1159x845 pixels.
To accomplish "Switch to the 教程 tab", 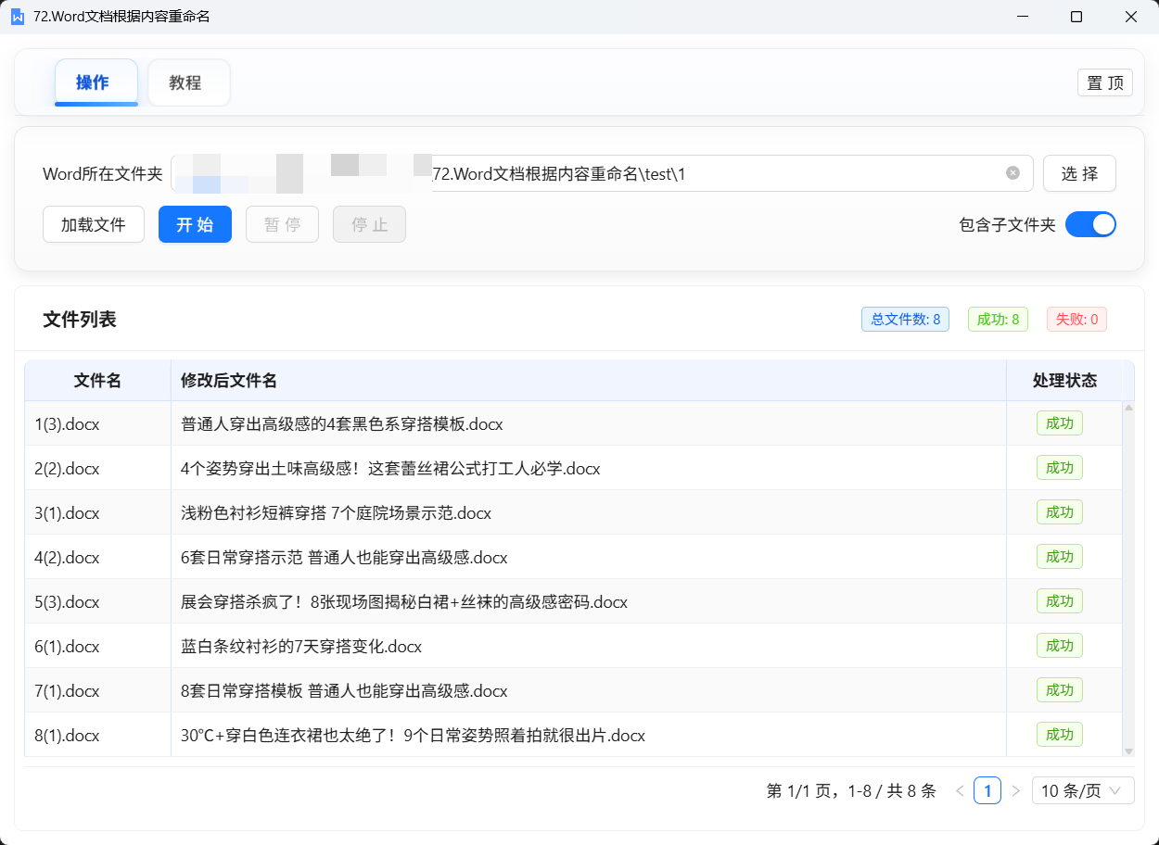I will point(187,82).
